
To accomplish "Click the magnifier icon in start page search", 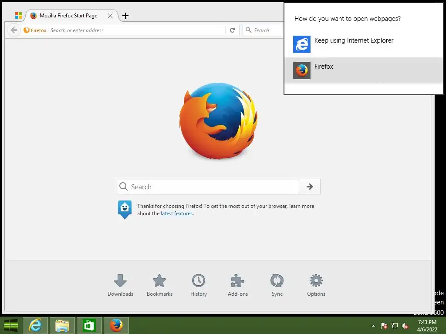I will pos(123,187).
